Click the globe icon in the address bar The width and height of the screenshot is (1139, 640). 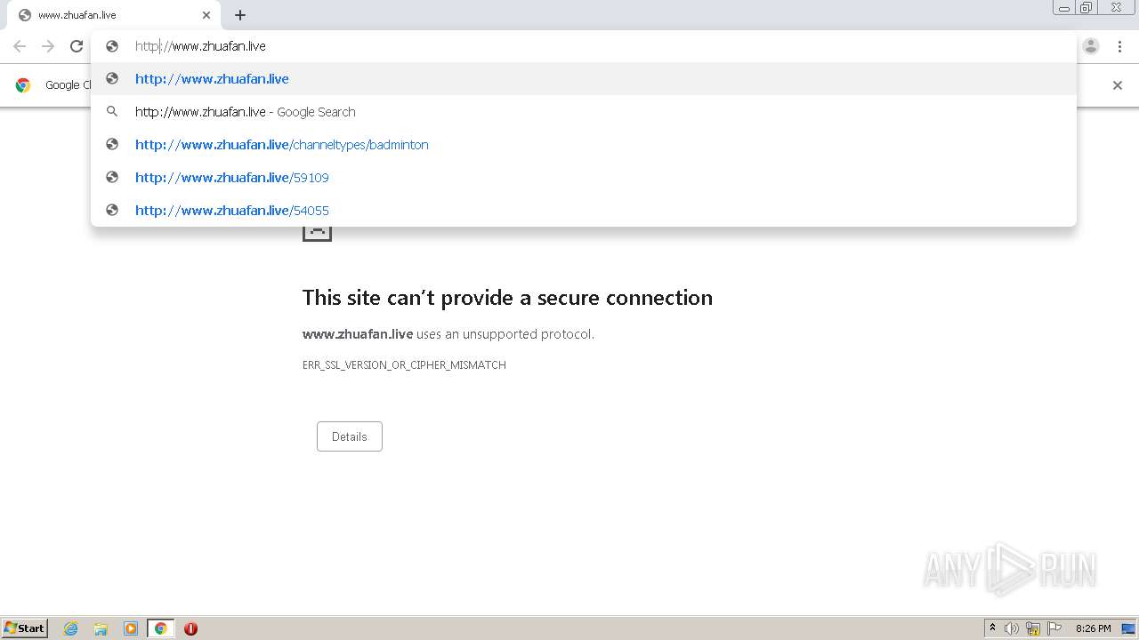click(x=112, y=46)
